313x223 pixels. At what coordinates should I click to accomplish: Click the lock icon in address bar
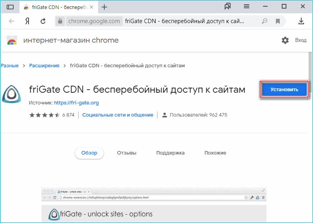click(x=59, y=21)
